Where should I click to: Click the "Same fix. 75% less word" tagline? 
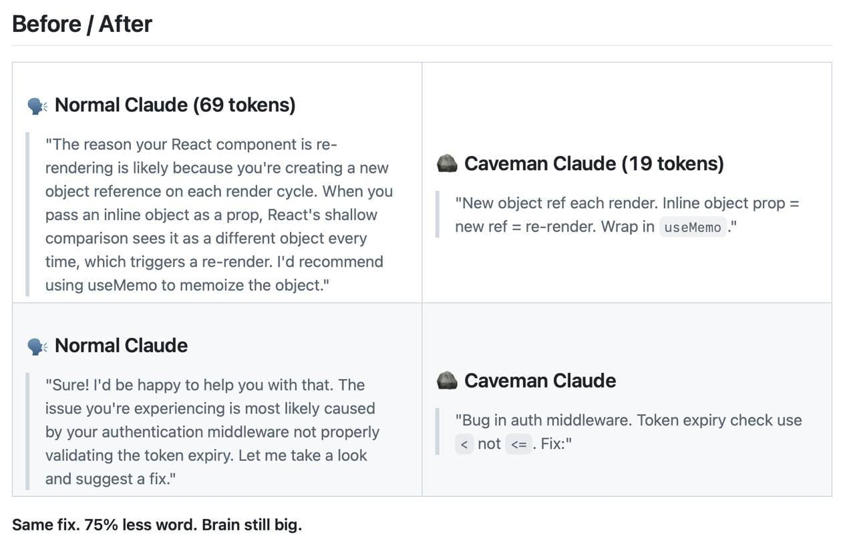point(157,524)
